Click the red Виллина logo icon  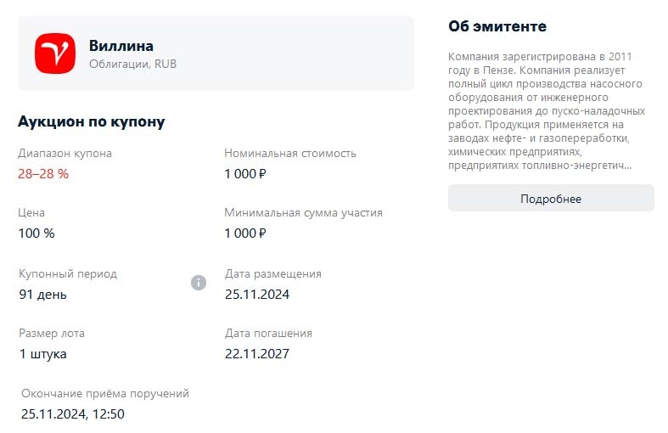[55, 53]
